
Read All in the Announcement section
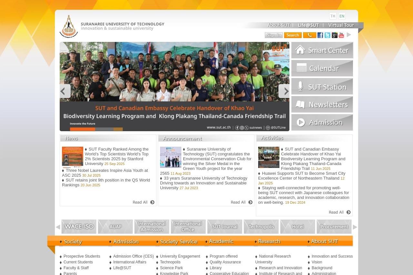242,202
